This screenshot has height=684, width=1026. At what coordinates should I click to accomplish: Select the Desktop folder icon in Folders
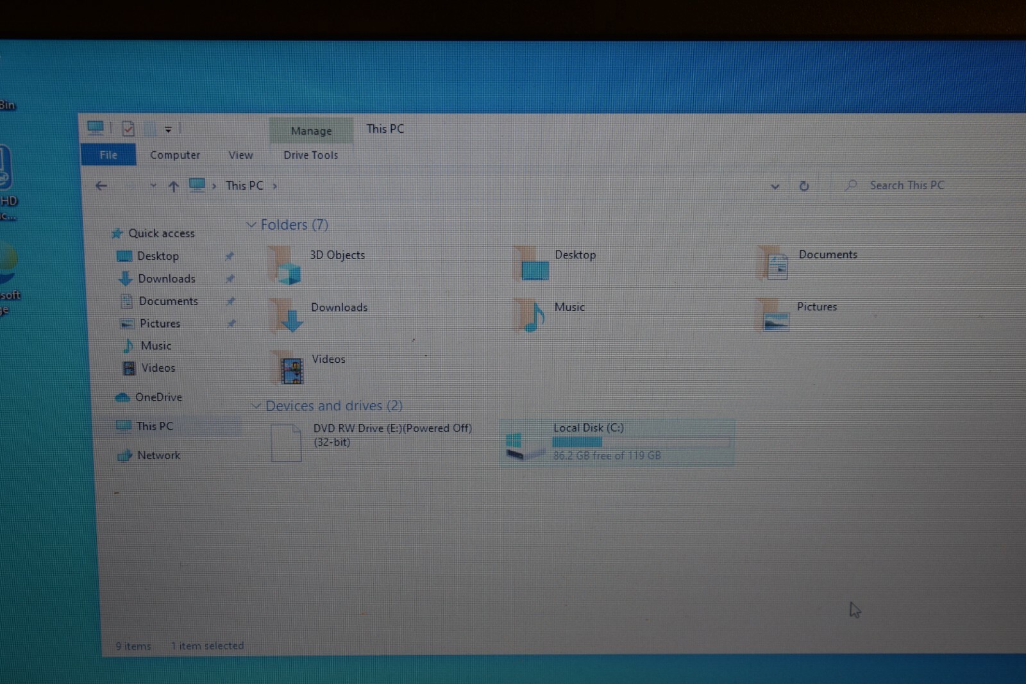(x=532, y=264)
